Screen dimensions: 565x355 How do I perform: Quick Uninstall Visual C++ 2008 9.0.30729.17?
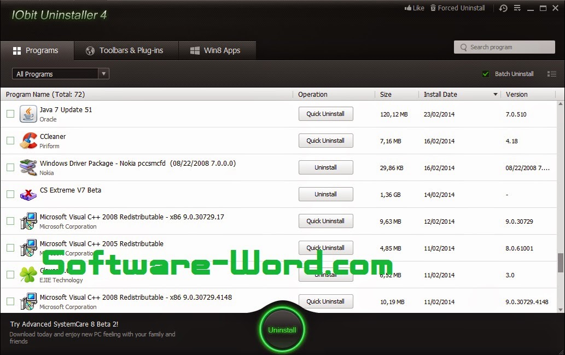(326, 221)
